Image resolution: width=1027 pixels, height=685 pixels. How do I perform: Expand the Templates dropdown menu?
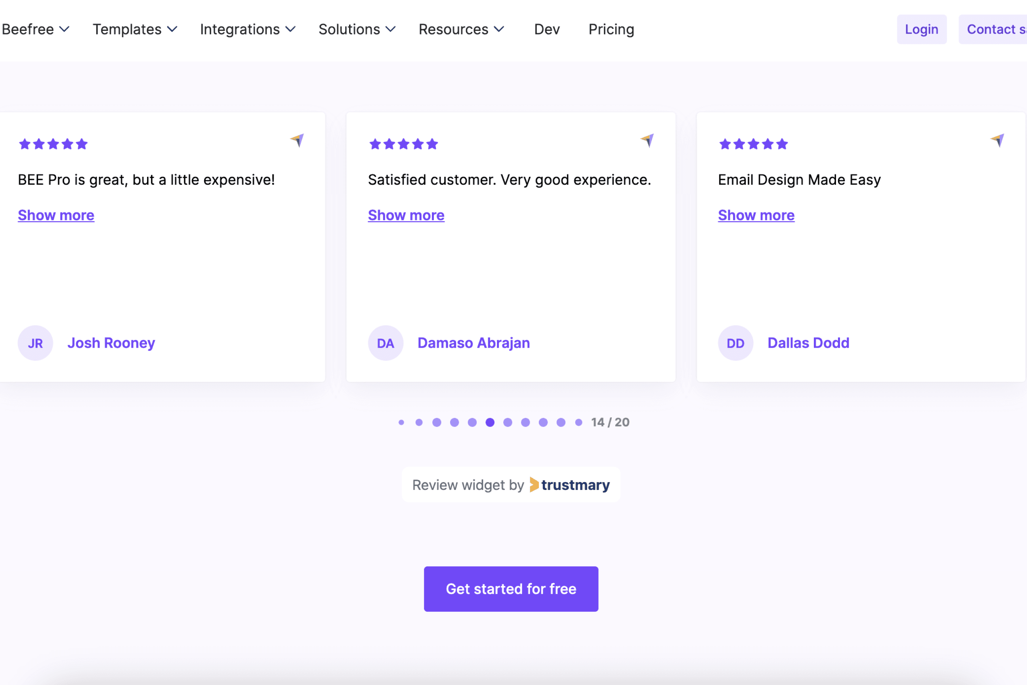click(134, 29)
